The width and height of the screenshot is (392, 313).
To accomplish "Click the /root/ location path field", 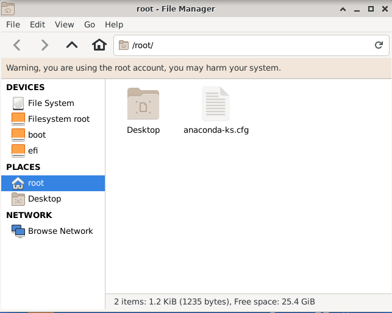I will [244, 45].
